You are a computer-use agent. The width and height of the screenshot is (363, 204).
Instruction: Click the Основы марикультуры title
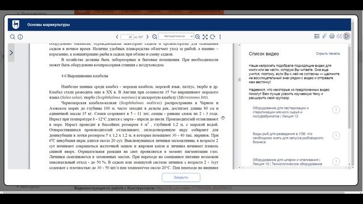tap(48, 25)
